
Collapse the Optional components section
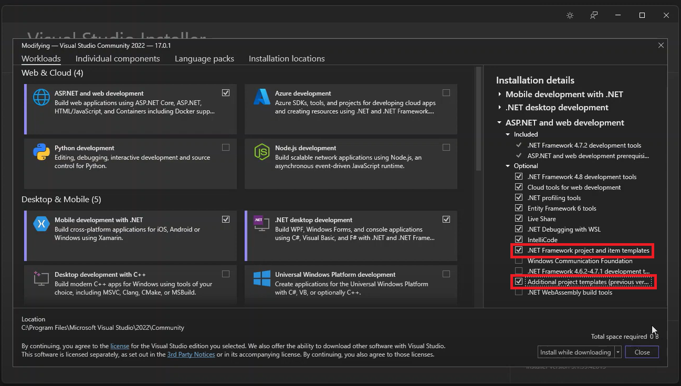click(x=508, y=166)
